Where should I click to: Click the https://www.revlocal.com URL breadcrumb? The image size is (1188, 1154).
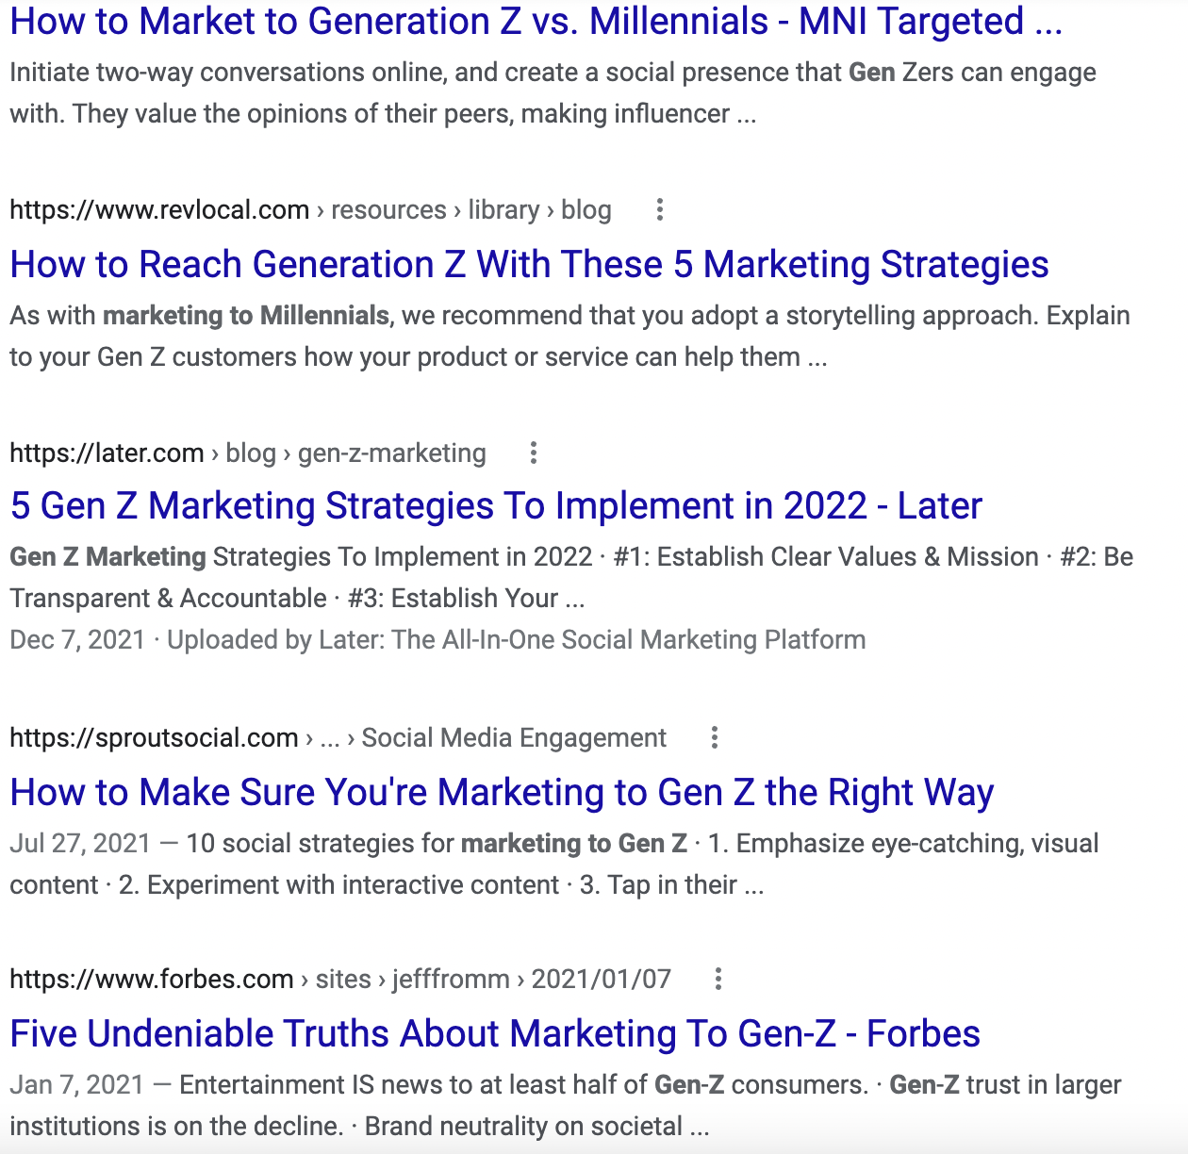[x=159, y=210]
